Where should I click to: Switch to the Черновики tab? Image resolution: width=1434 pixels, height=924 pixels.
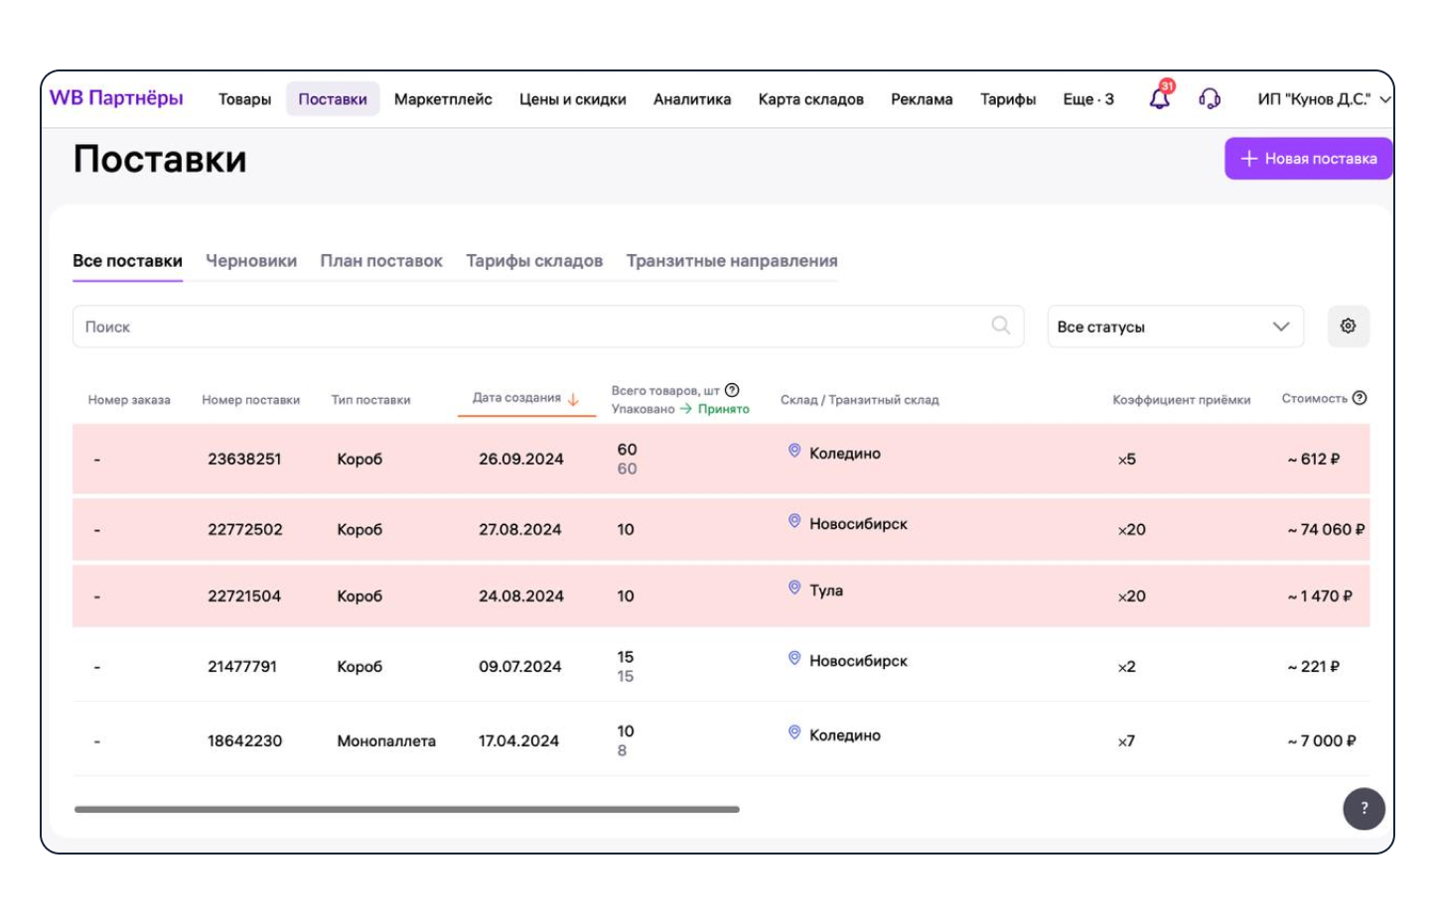[251, 261]
